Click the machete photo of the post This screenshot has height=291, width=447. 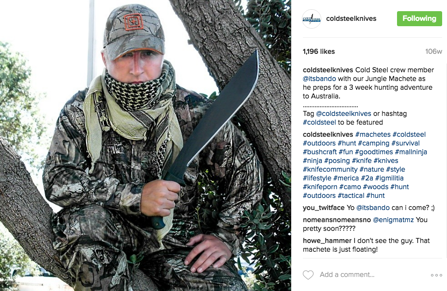click(146, 145)
